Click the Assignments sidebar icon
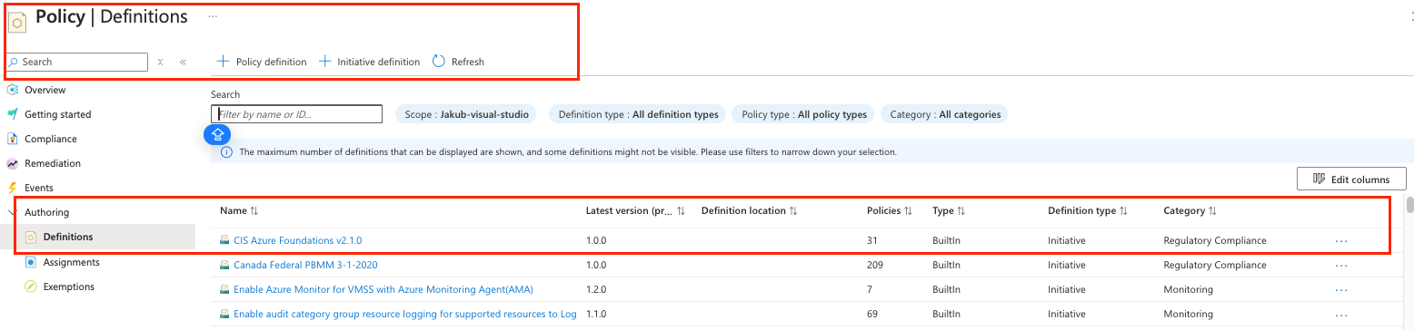This screenshot has width=1414, height=330. coord(31,262)
